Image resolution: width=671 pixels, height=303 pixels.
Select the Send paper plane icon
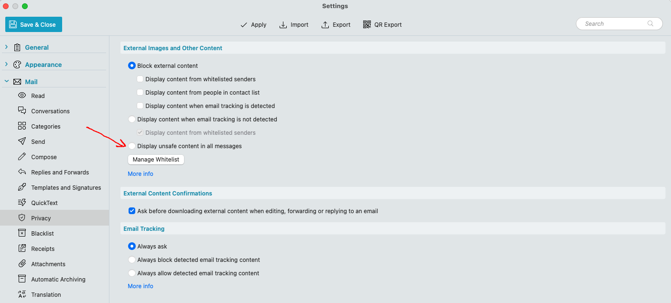coord(22,141)
